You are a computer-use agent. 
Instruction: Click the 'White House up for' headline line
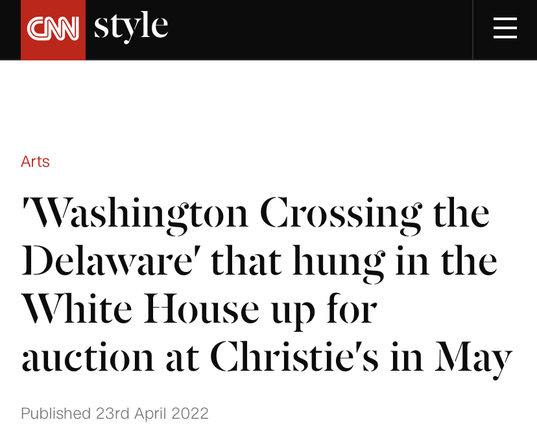(199, 309)
